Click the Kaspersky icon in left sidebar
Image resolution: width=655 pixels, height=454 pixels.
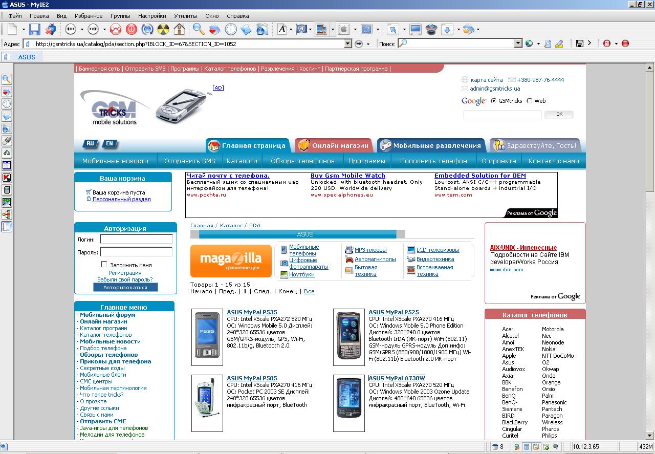7,178
